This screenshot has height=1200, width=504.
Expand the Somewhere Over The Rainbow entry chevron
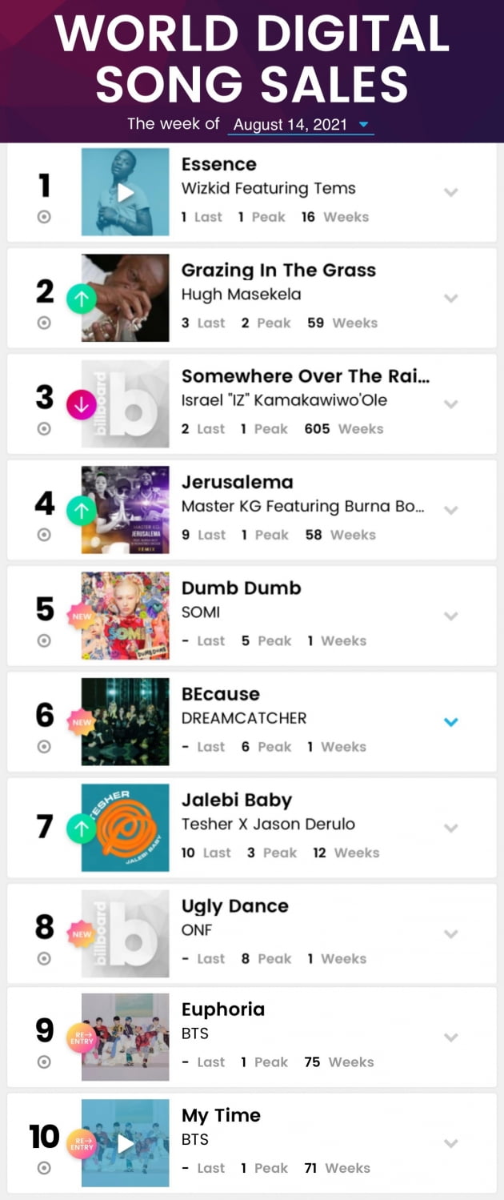tap(451, 404)
